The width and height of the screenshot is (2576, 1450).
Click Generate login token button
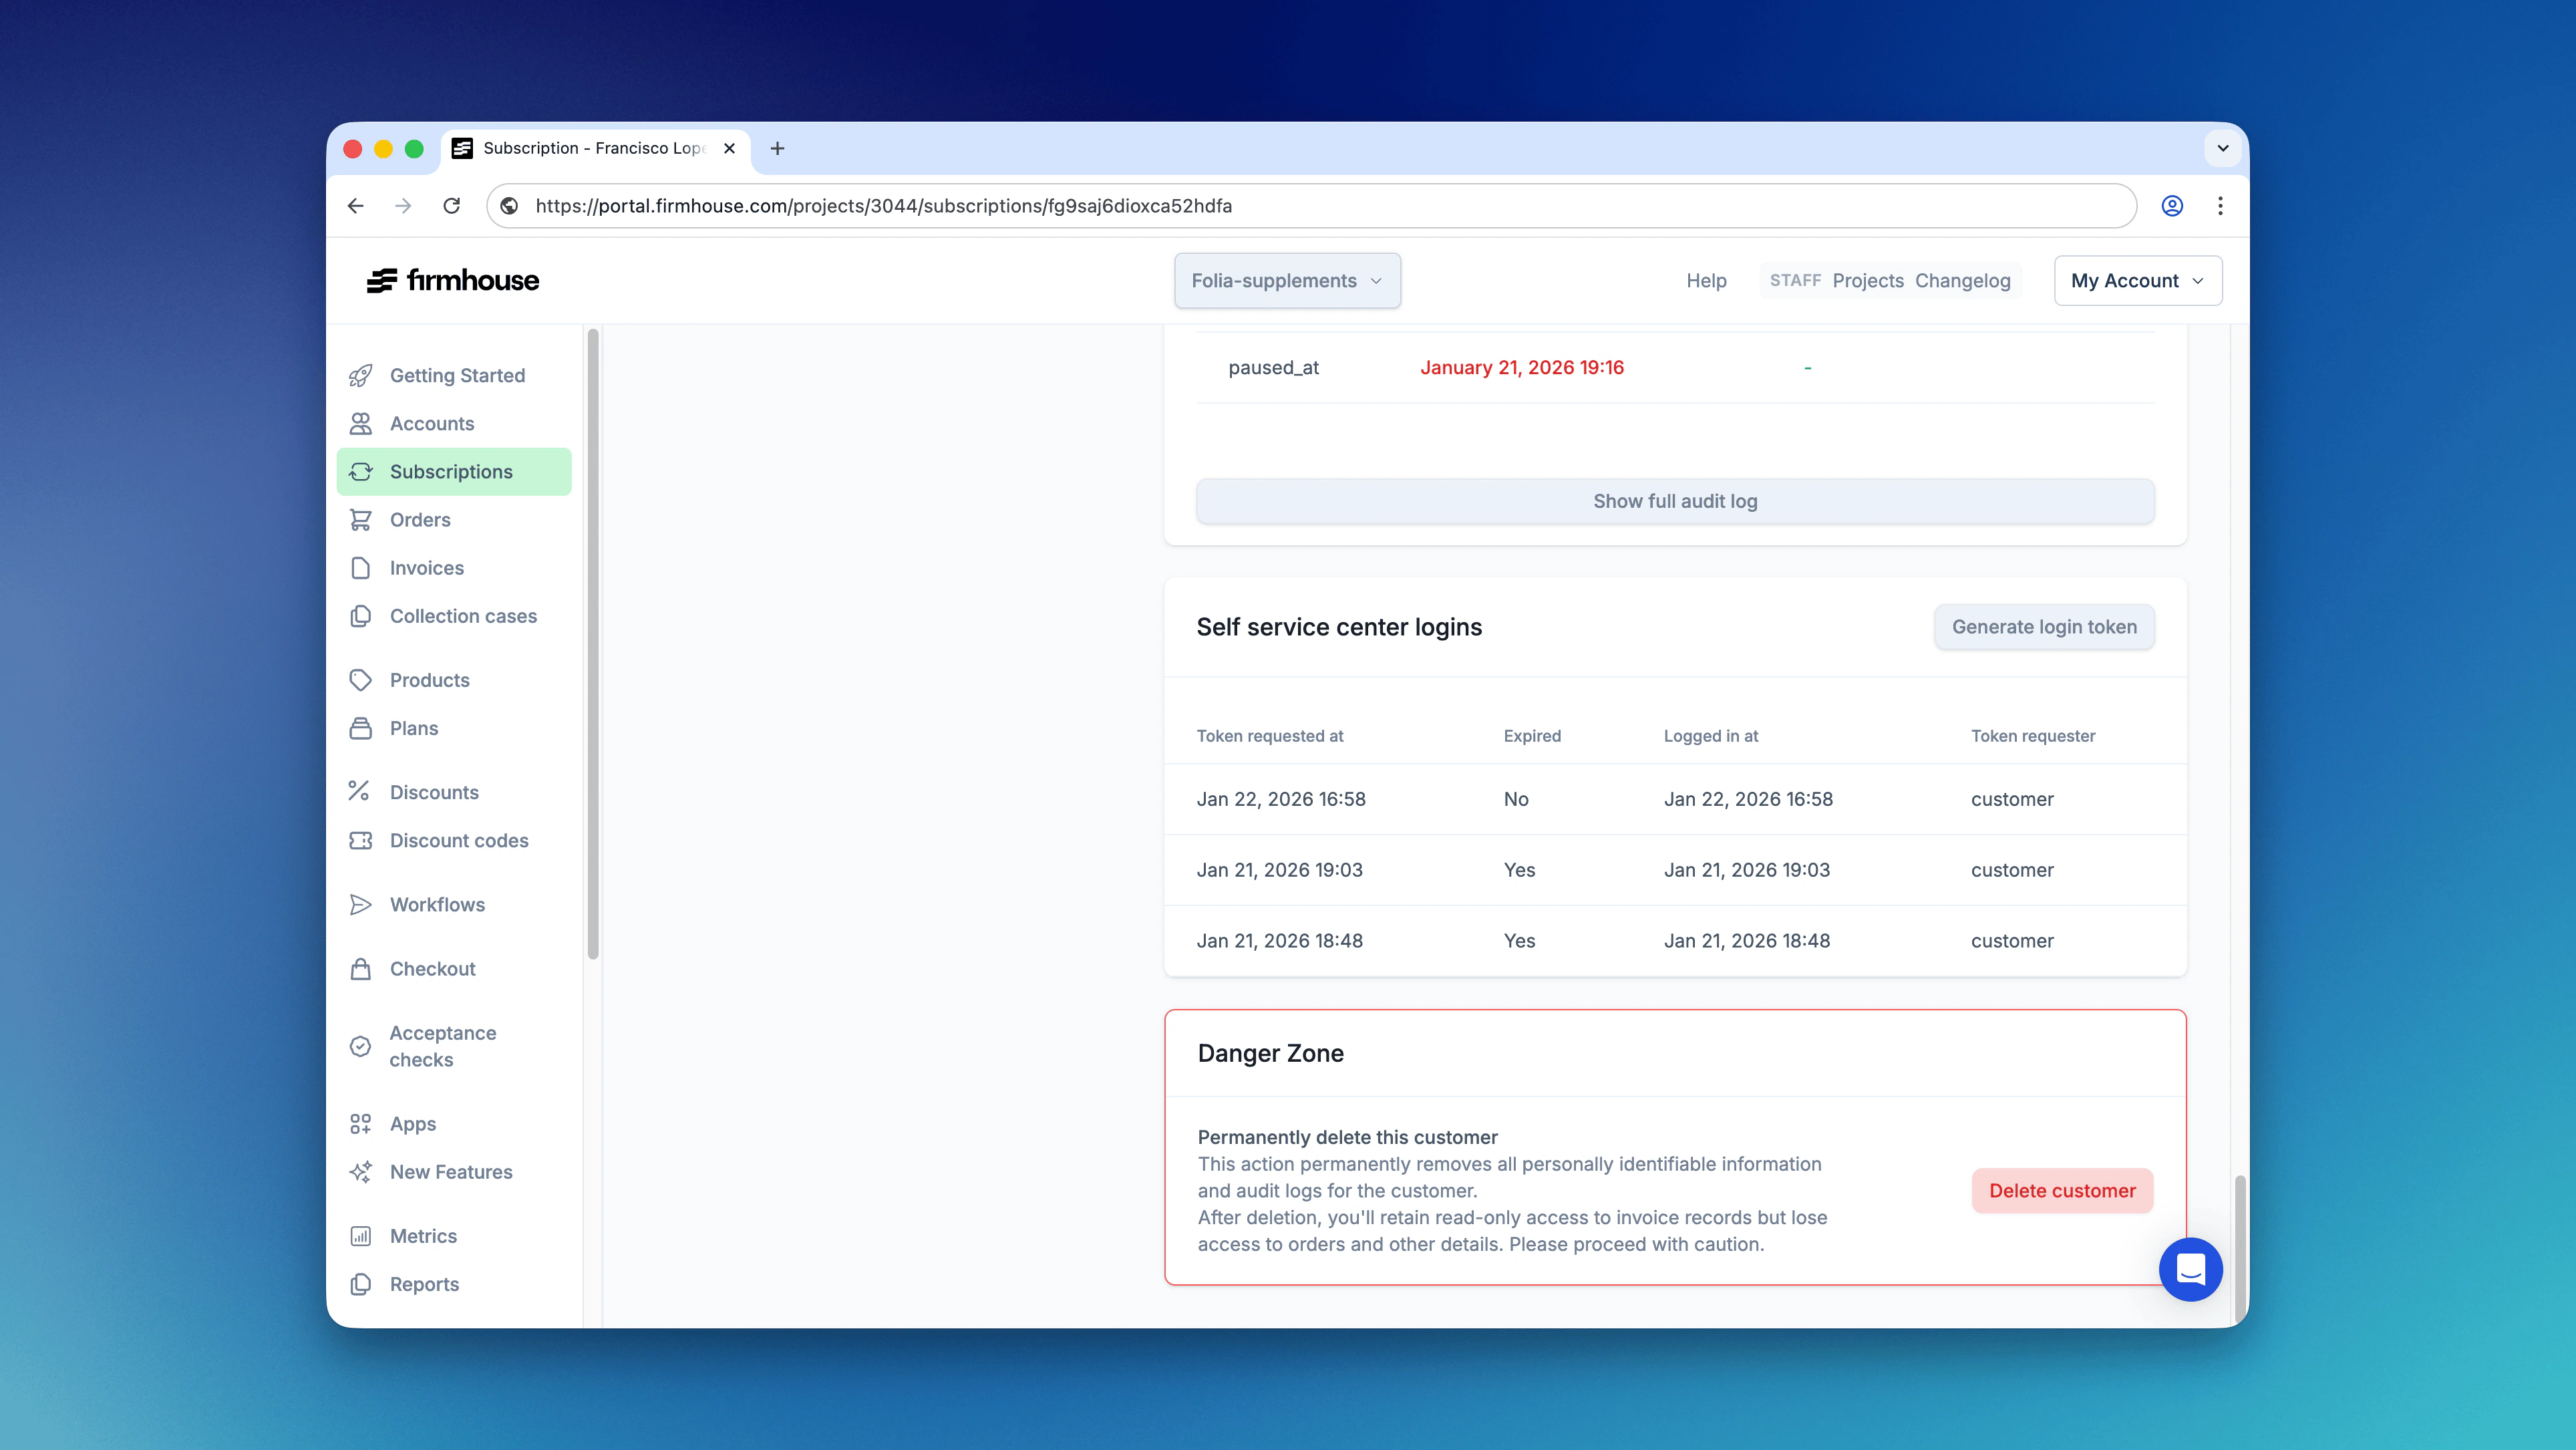click(2044, 627)
